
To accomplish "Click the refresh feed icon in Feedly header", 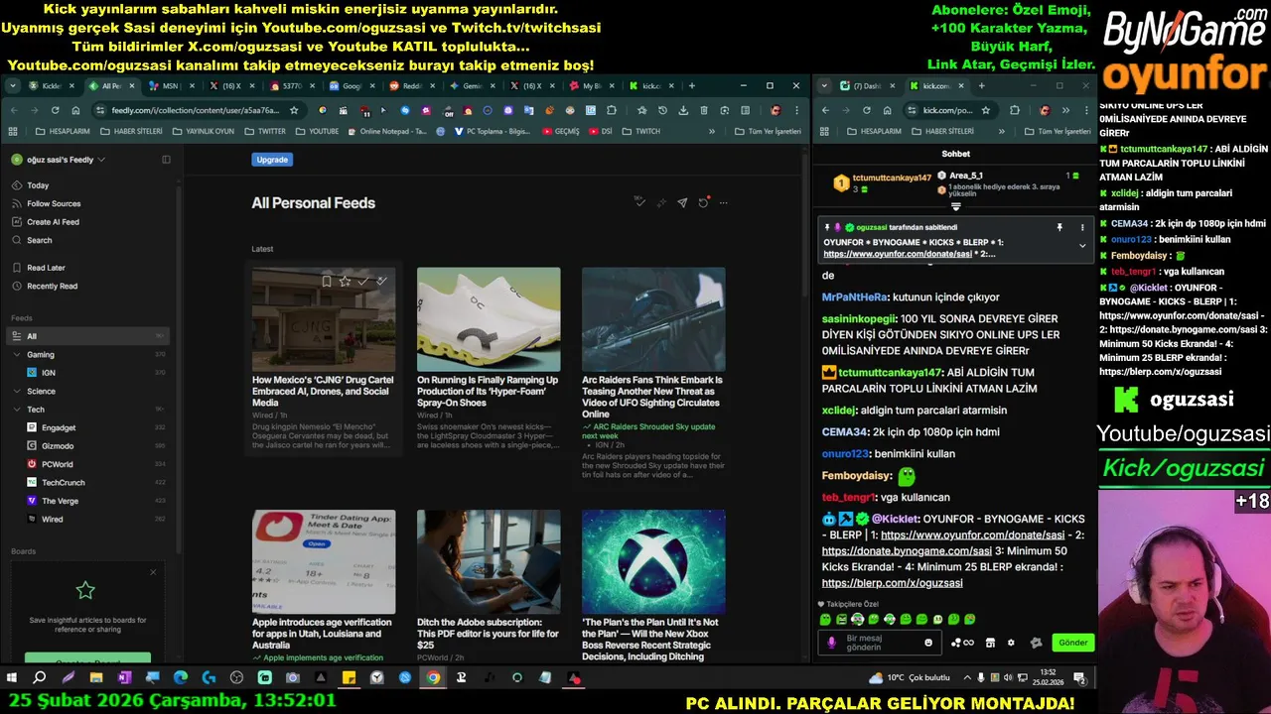I will (x=703, y=202).
